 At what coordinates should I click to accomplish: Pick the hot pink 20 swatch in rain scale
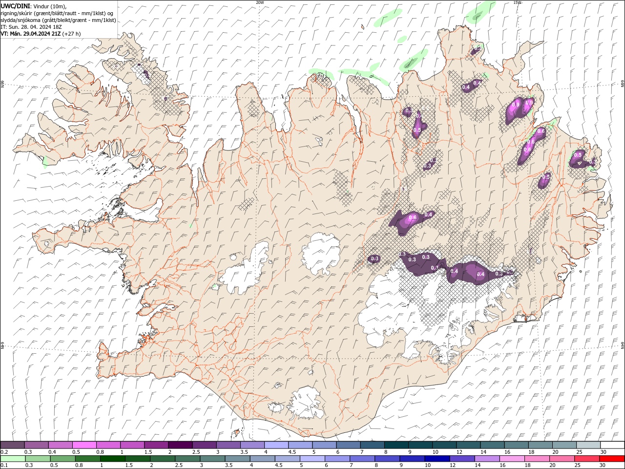[x=562, y=459]
